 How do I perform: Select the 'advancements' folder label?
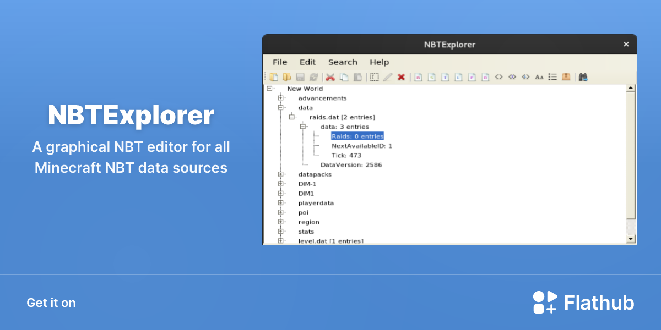[x=322, y=98]
